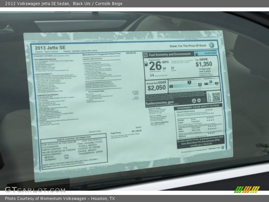
Task: Click 'U.S./CANADIAN PARTS CONTENT: 11%' line
Action: click(x=54, y=147)
